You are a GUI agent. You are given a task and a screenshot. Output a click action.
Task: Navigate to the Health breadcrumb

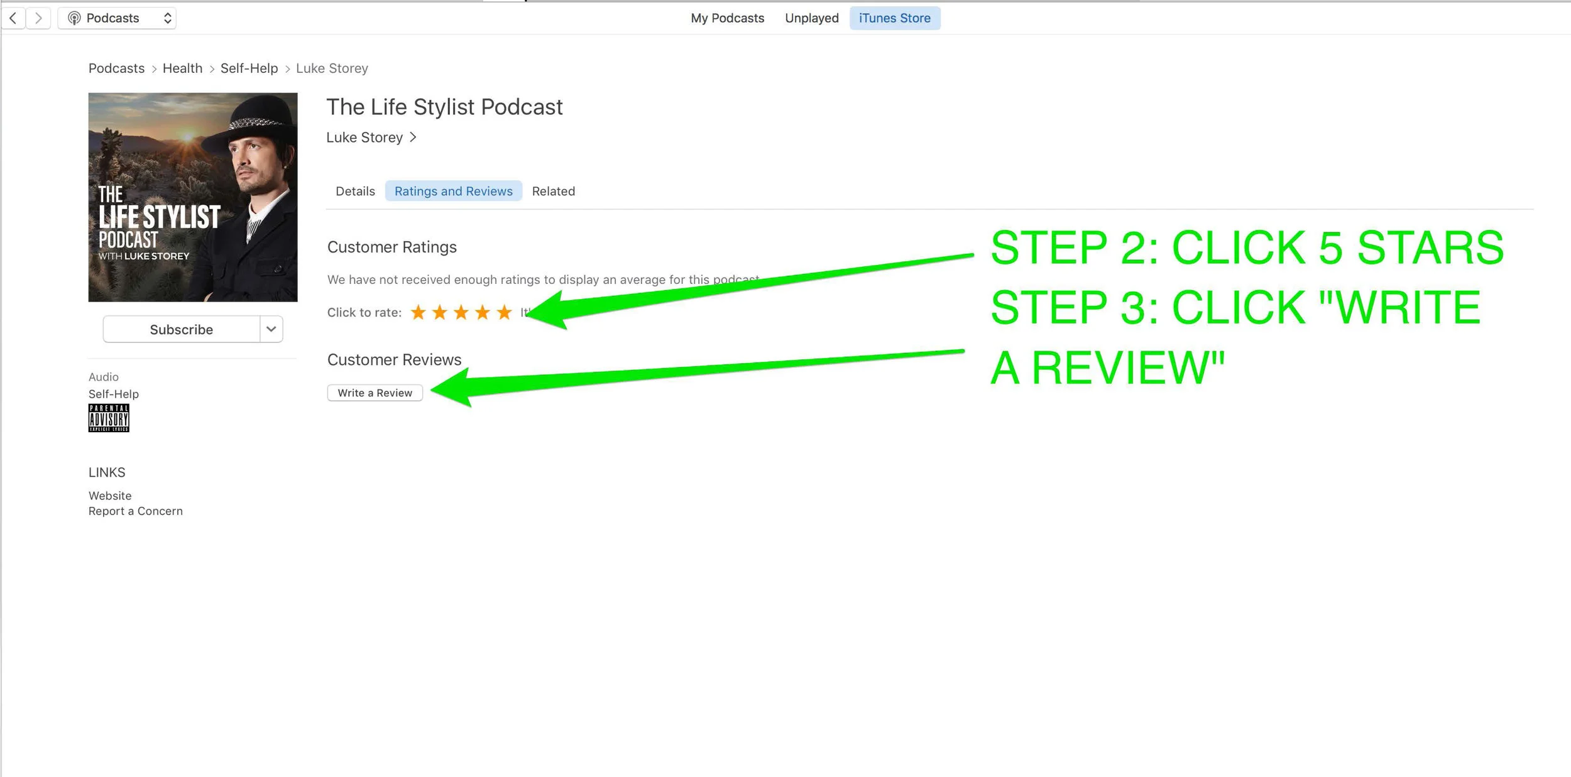click(182, 68)
